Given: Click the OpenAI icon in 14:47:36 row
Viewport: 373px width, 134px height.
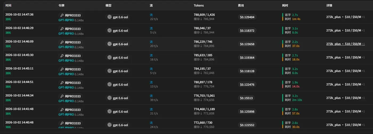Looking at the screenshot, I should point(110,17).
